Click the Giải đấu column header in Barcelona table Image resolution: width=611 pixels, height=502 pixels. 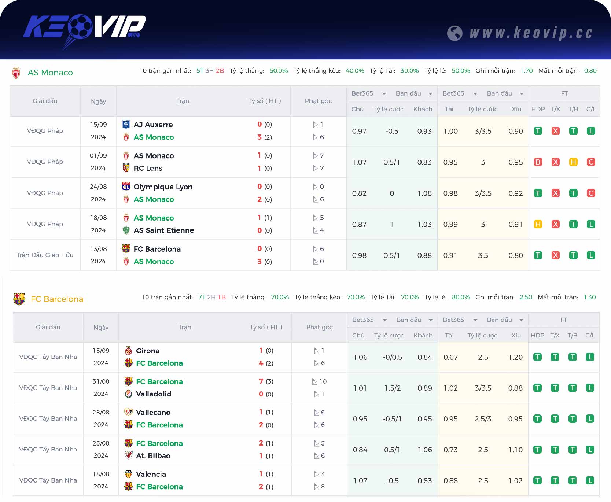pyautogui.click(x=48, y=327)
